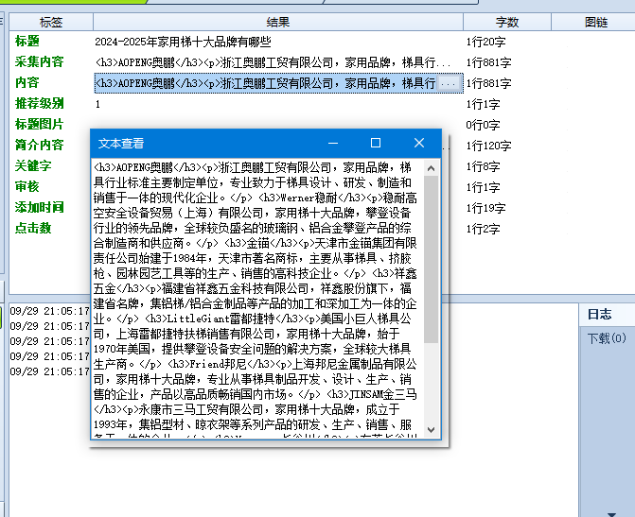The width and height of the screenshot is (635, 517).
Task: Open the 日志 tab
Action: pos(600,315)
